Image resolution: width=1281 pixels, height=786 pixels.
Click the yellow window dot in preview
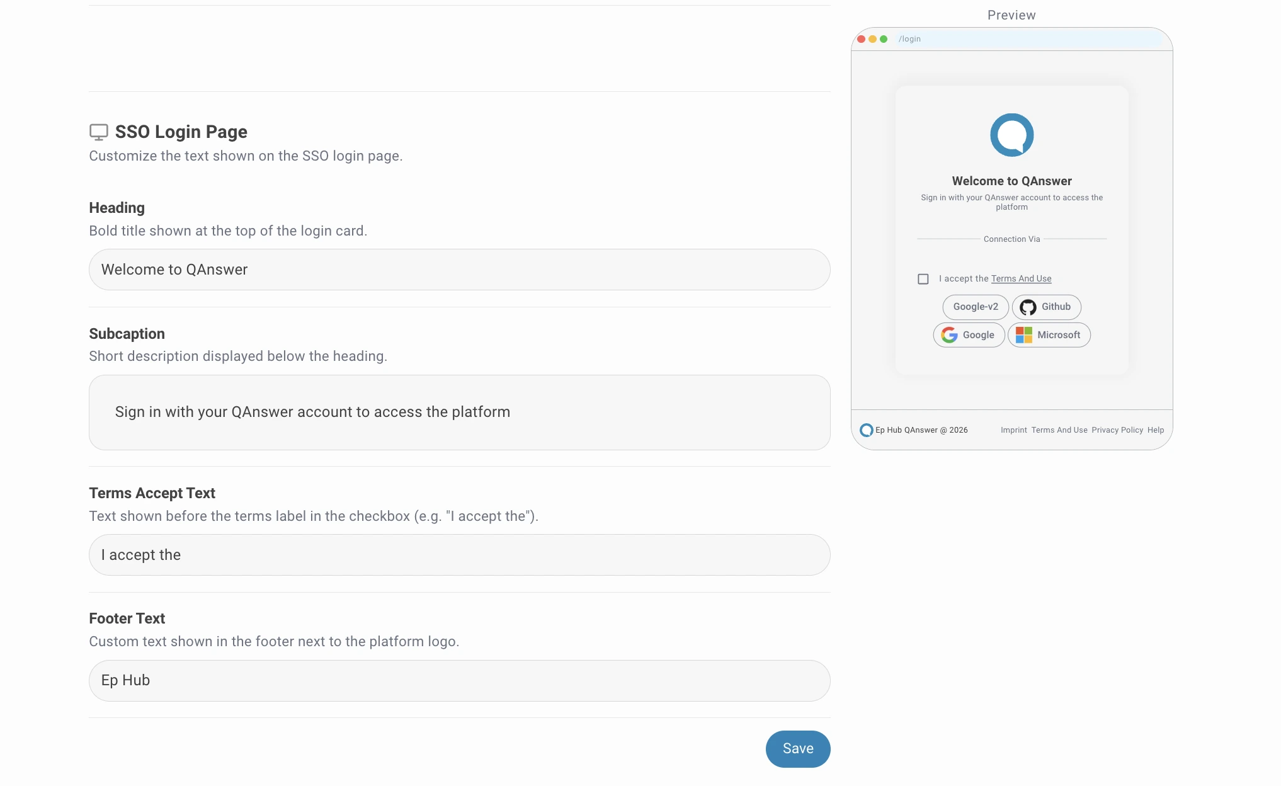point(872,39)
